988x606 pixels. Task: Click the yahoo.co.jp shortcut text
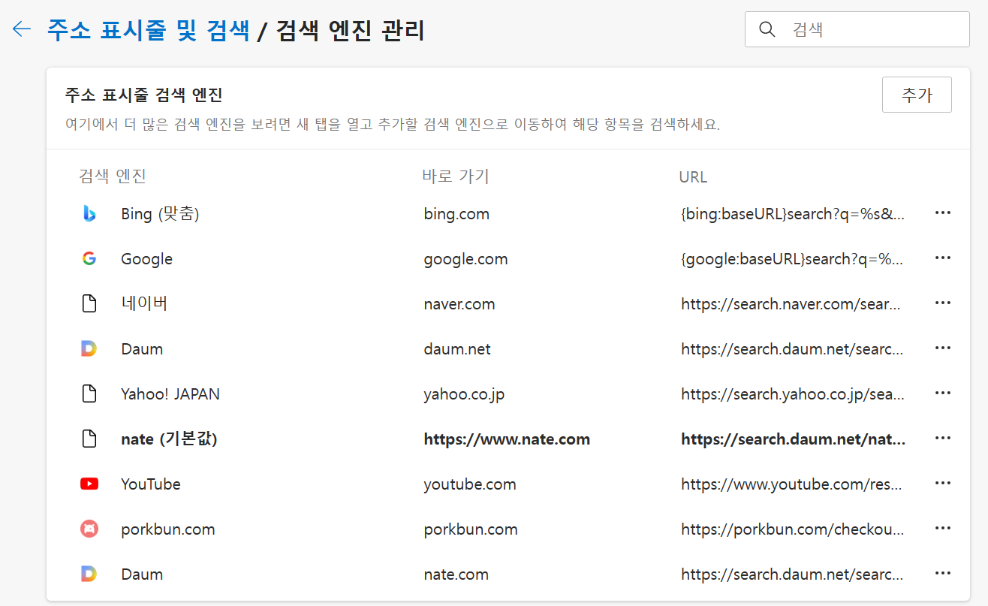[x=464, y=394]
